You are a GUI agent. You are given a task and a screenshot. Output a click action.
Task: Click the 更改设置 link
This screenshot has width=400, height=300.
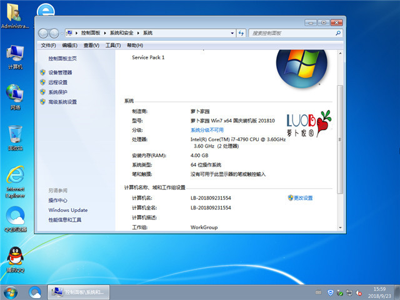point(303,197)
